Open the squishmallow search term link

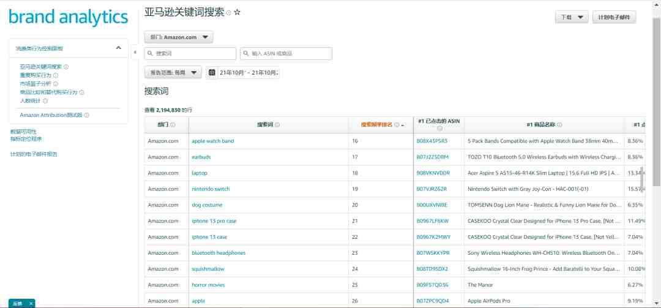[x=208, y=269]
